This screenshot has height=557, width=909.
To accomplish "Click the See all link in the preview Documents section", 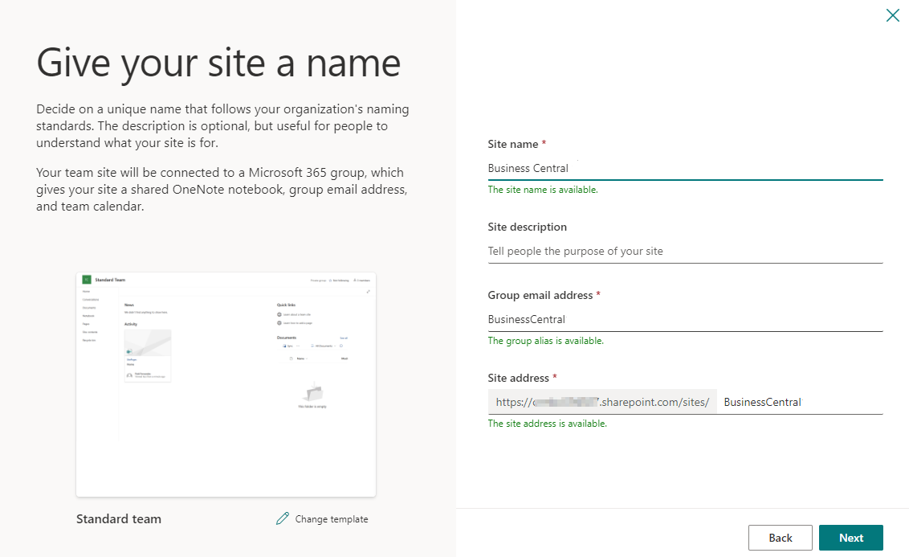I will 344,338.
